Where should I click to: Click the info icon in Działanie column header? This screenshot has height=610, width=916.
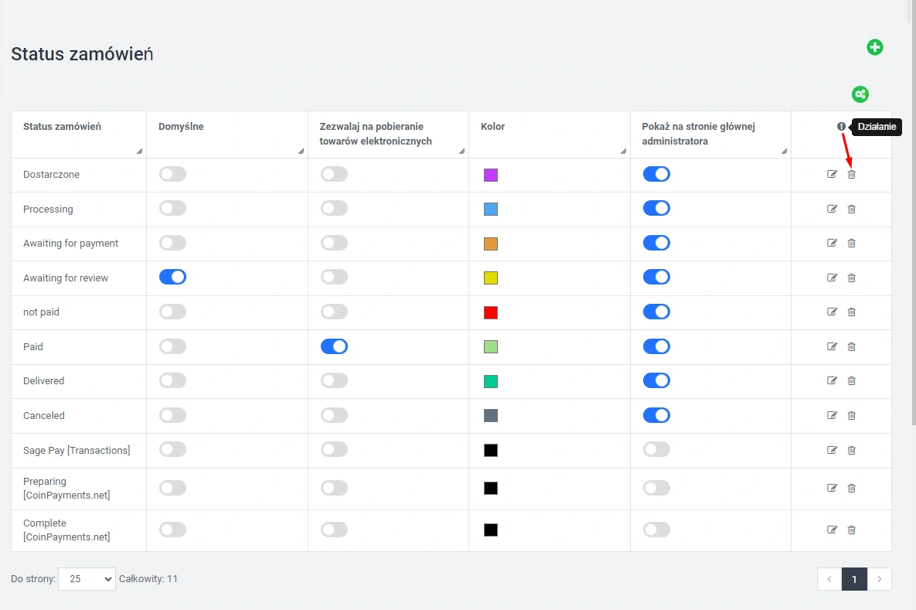pyautogui.click(x=841, y=126)
